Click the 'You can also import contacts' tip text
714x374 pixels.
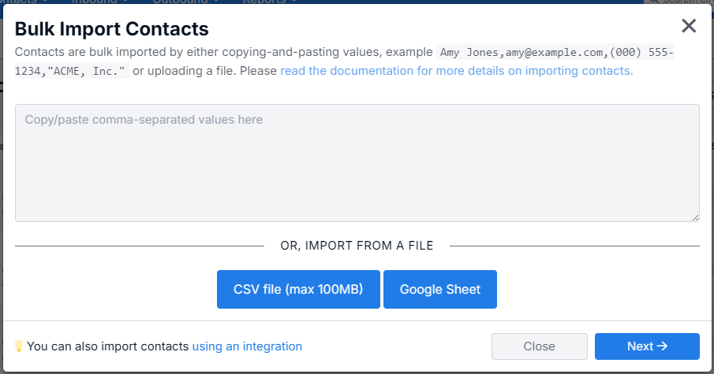[108, 346]
